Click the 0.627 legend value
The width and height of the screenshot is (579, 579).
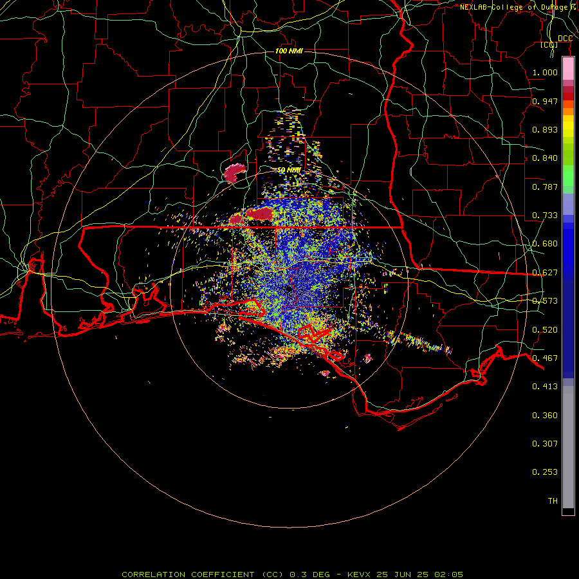pyautogui.click(x=545, y=273)
